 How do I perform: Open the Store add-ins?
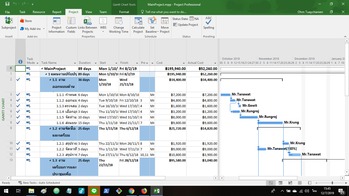tap(26, 21)
